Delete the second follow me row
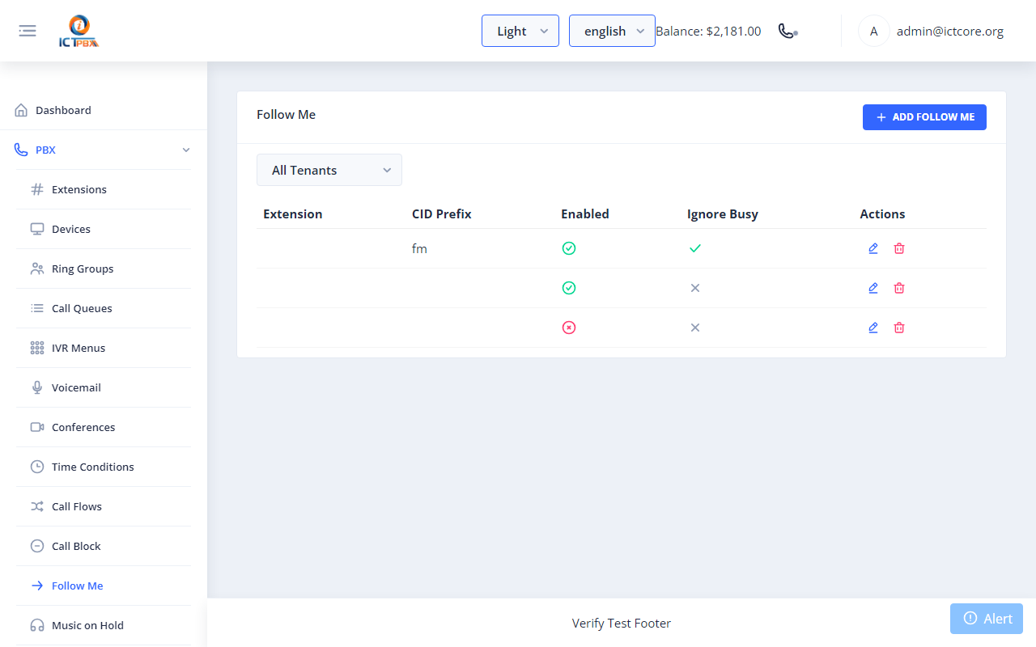This screenshot has width=1036, height=647. (899, 288)
